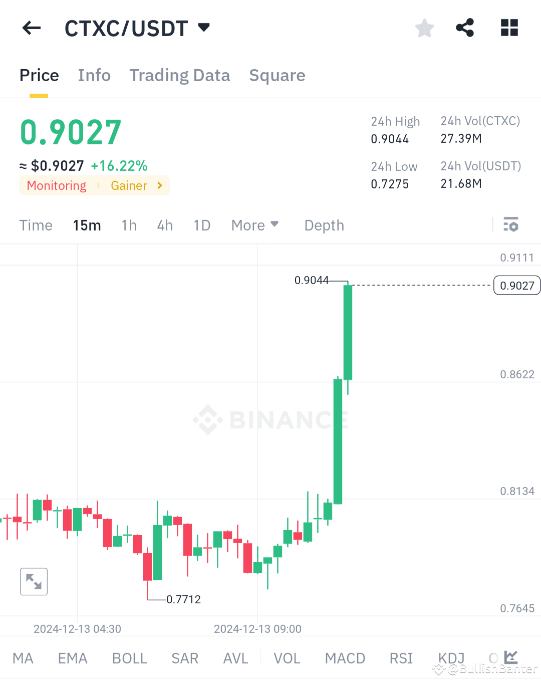Image resolution: width=541 pixels, height=680 pixels.
Task: Open the share icon
Action: 464,28
